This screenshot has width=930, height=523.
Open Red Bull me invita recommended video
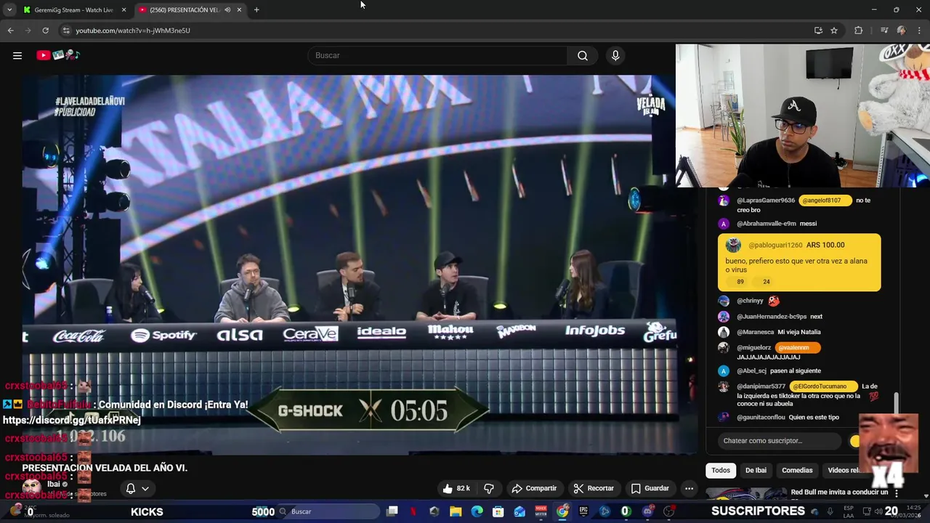pyautogui.click(x=839, y=492)
